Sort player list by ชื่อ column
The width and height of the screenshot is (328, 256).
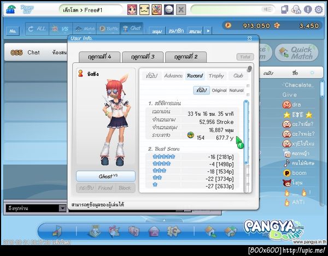(x=295, y=73)
